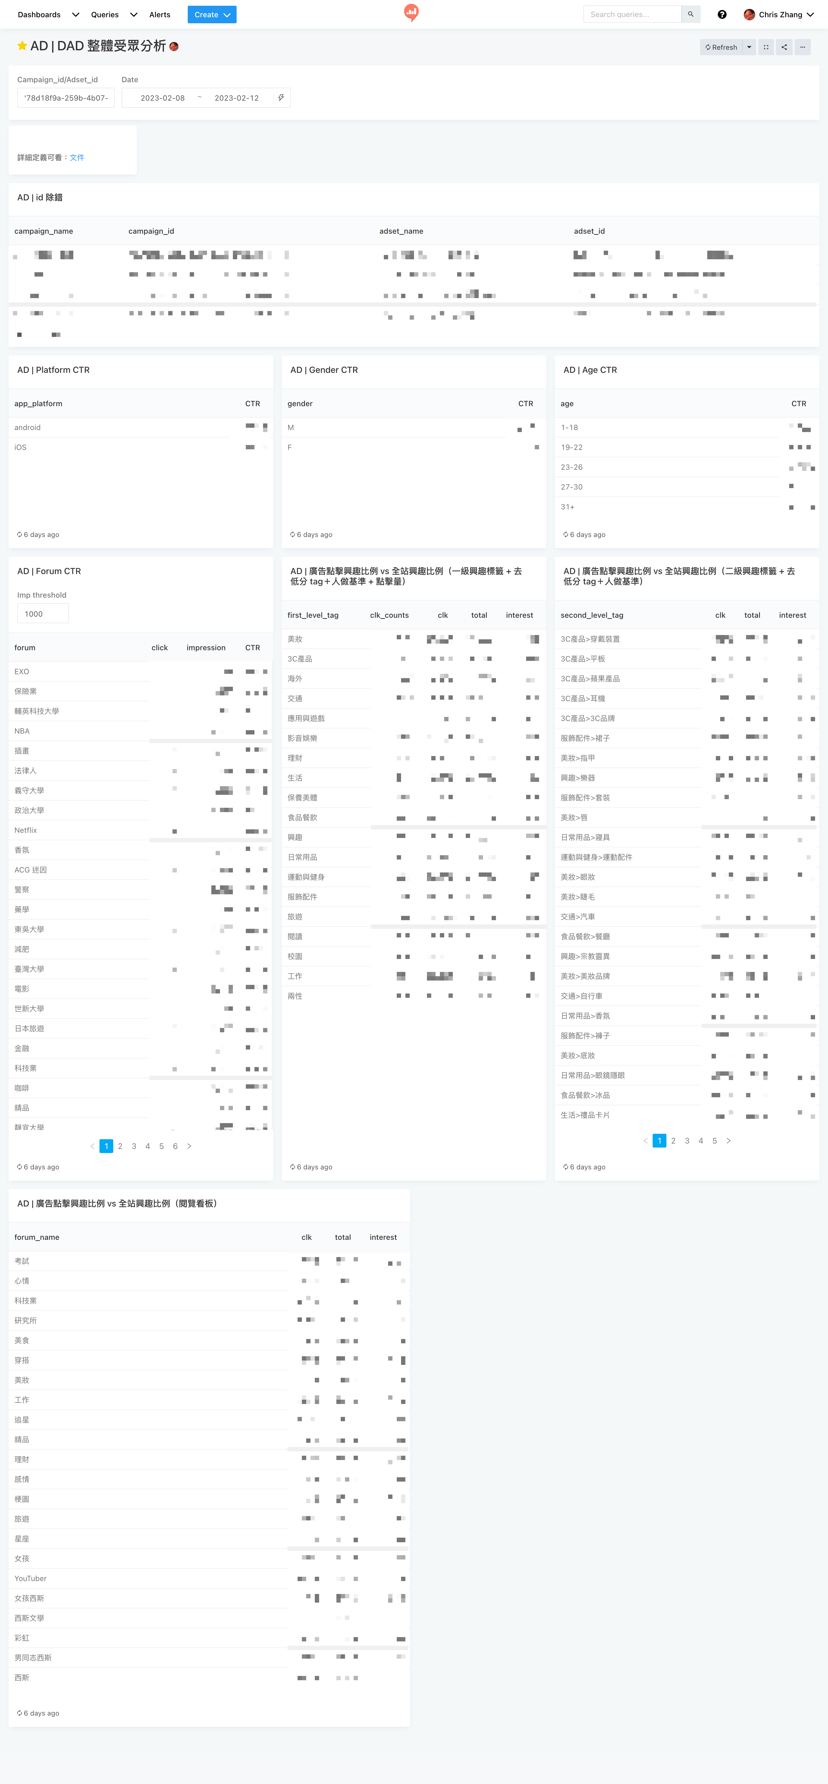Select page 6 in Forum CTR pagination
828x1784 pixels.
tap(175, 1146)
